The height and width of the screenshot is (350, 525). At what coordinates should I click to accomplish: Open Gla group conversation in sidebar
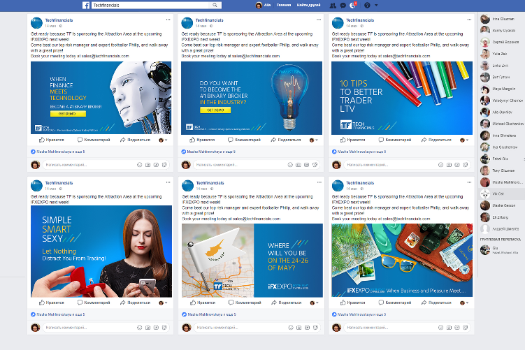click(501, 250)
